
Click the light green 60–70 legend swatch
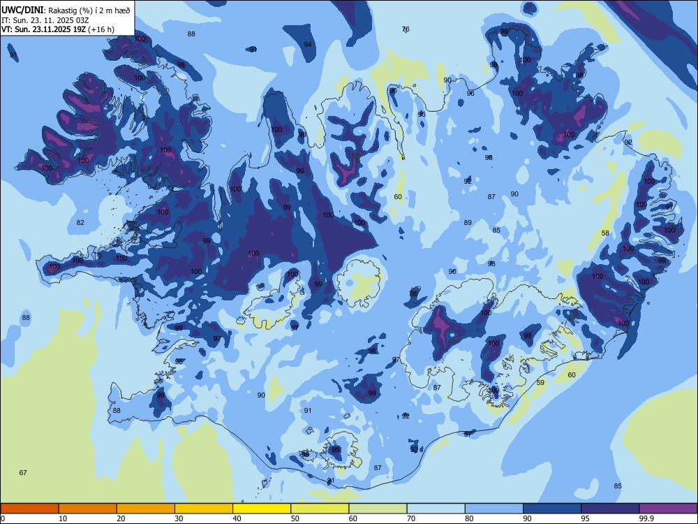(378, 509)
